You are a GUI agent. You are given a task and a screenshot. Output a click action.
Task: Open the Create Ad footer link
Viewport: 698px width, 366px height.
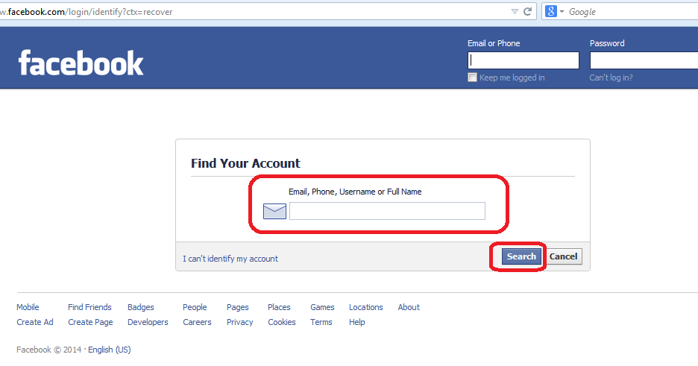pos(35,322)
